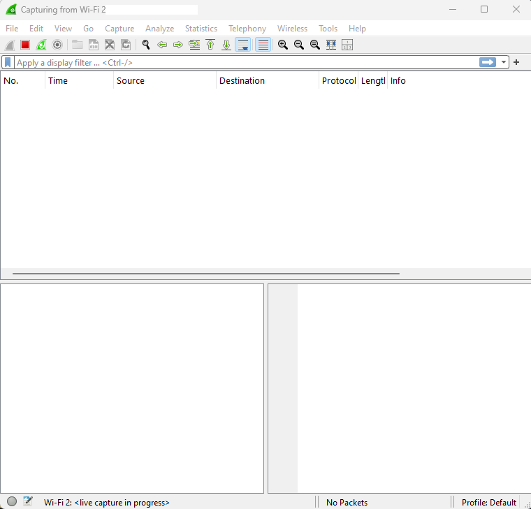Find a packet magnifier icon

pos(146,45)
